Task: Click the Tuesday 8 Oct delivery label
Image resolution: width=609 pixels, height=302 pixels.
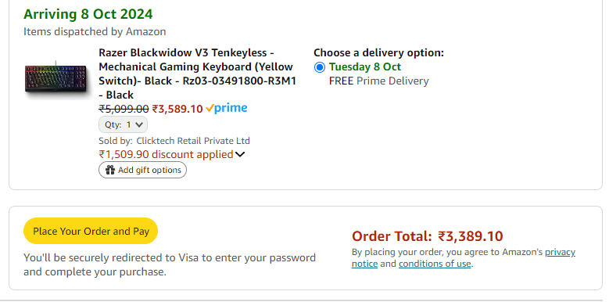Action: (x=365, y=67)
